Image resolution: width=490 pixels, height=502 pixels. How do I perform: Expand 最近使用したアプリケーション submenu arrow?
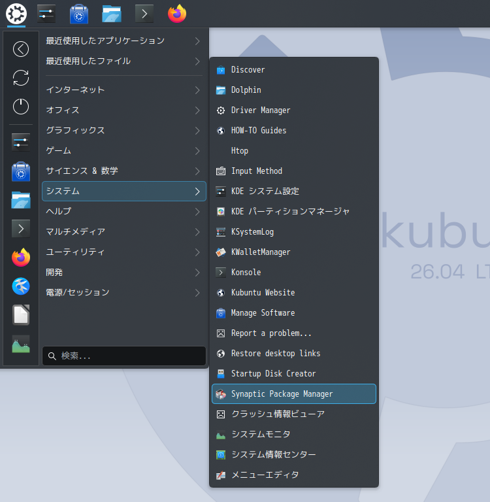(197, 41)
